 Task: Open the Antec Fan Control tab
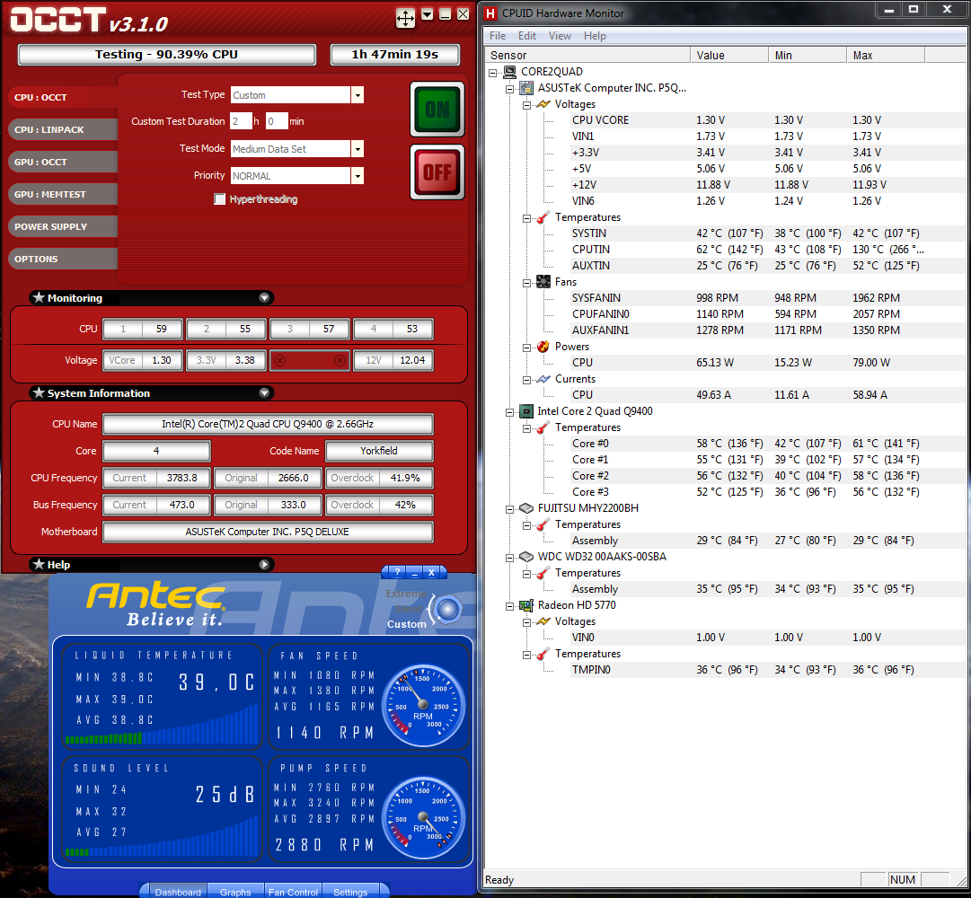click(293, 892)
